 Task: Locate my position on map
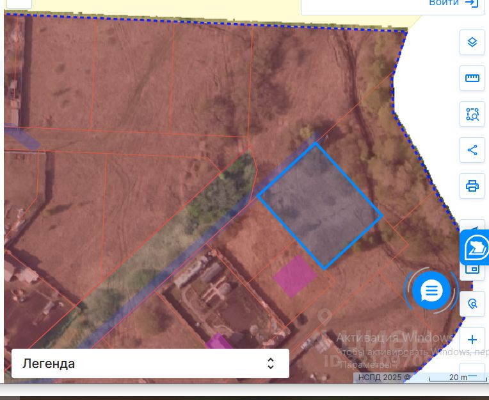point(472,303)
